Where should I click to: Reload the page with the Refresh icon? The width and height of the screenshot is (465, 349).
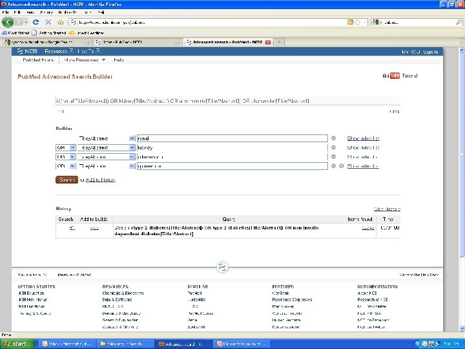point(36,22)
